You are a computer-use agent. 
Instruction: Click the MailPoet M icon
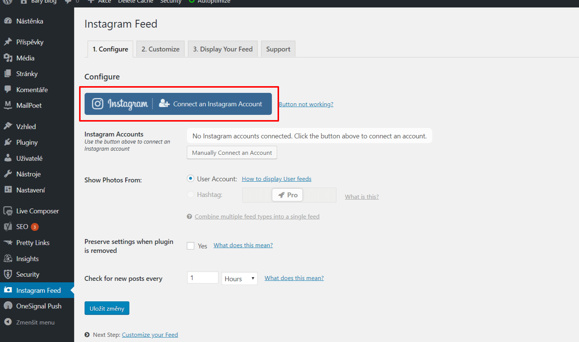(8, 105)
